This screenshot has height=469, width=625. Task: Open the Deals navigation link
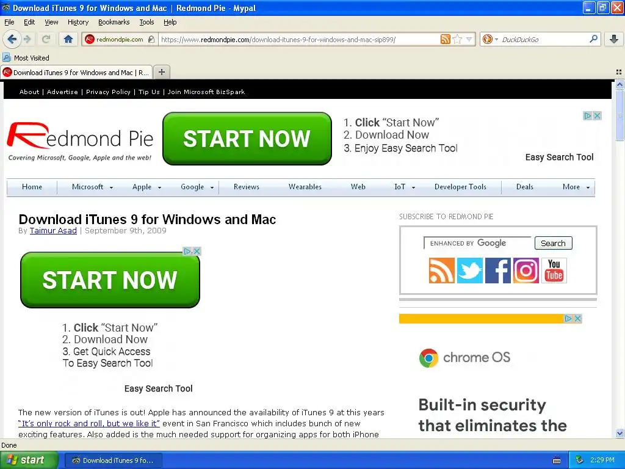[x=524, y=187]
